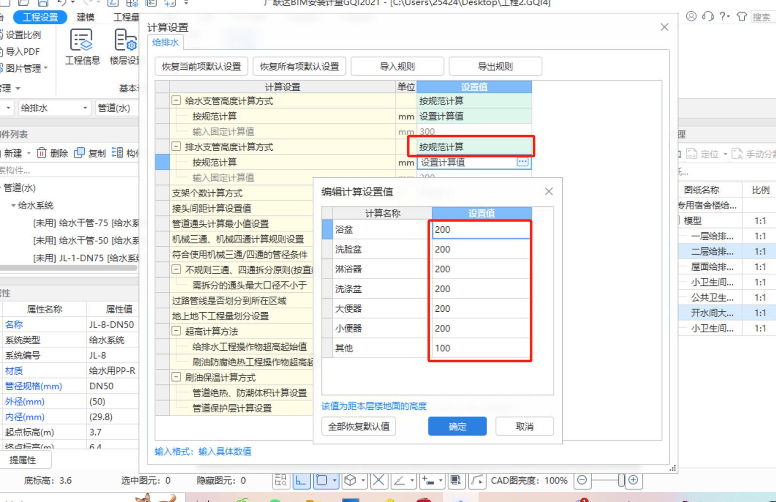The image size is (776, 502).
Task: Switch to the 建模 ribbon tab
Action: (85, 17)
